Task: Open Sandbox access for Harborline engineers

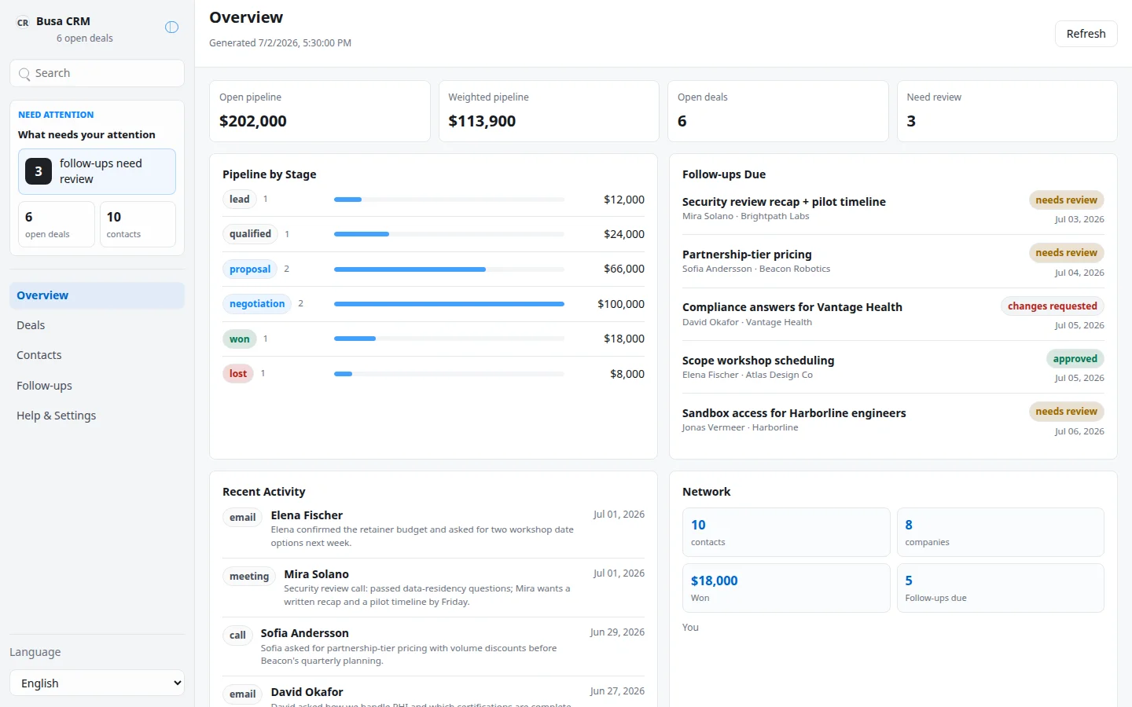Action: pos(794,413)
